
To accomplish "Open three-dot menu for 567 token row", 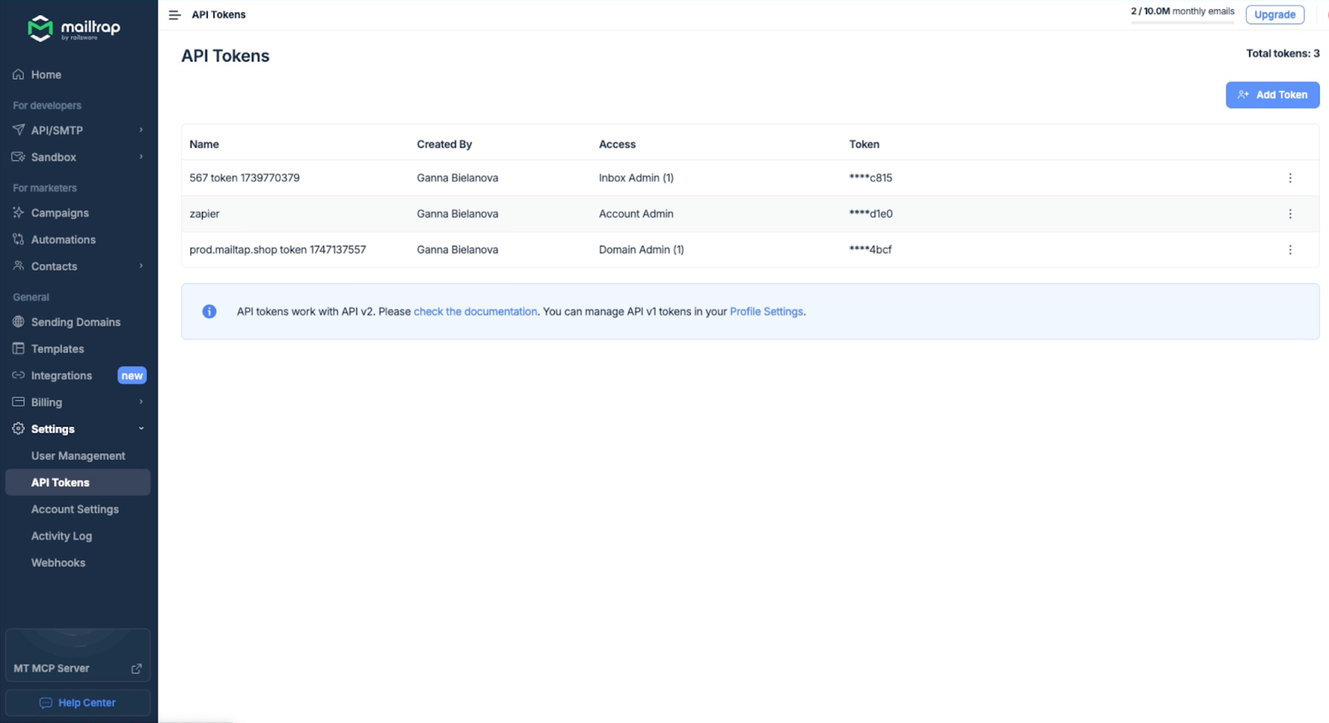I will tap(1289, 178).
